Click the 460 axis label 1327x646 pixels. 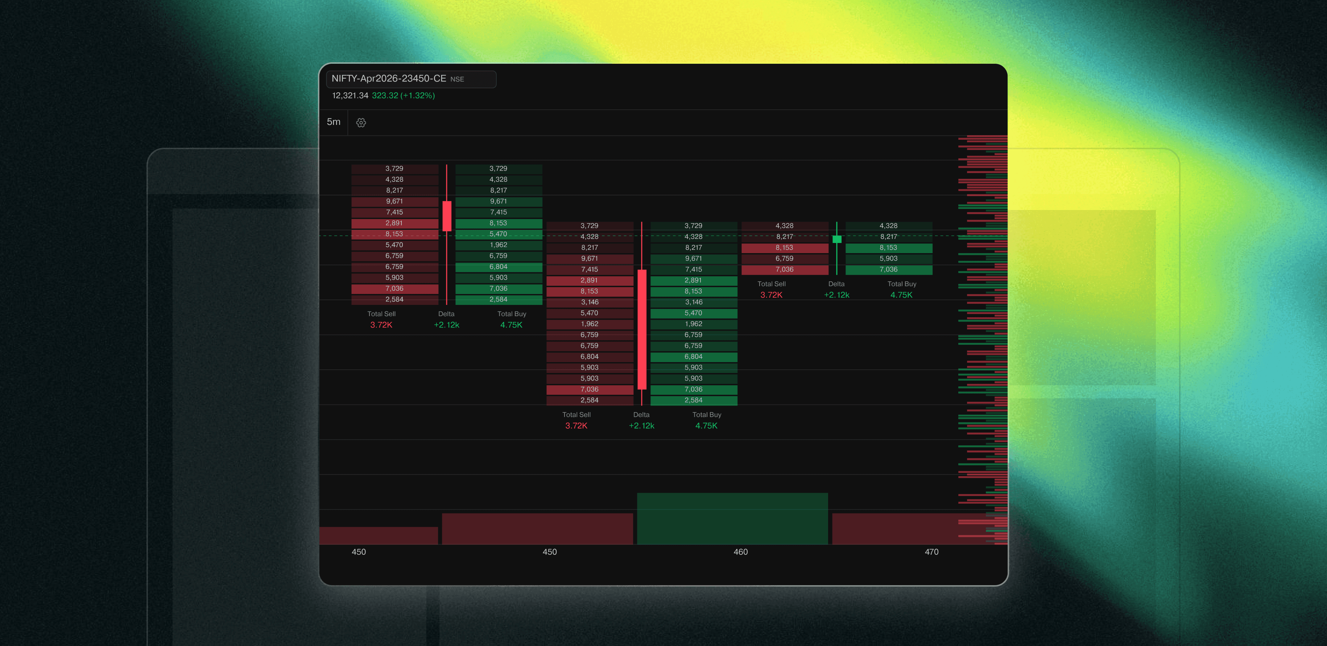tap(740, 552)
